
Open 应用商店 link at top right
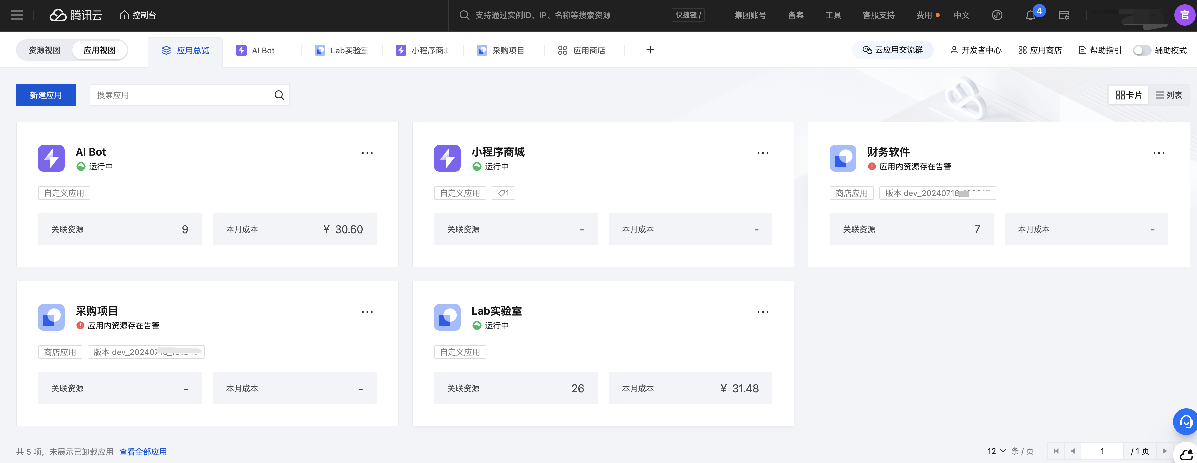click(x=1040, y=50)
